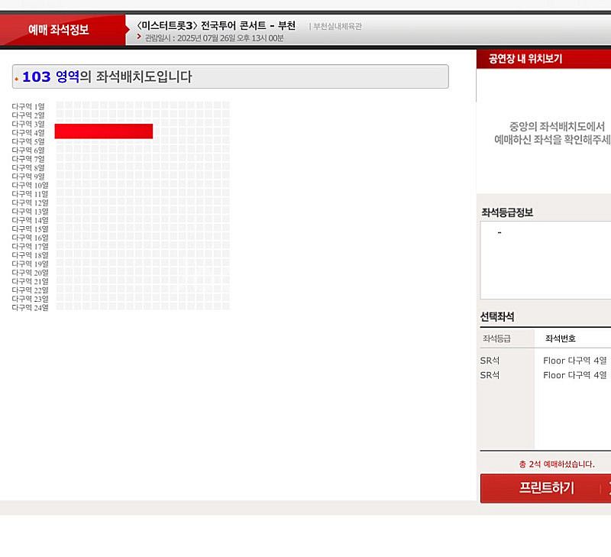This screenshot has height=557, width=611.
Task: Click row label 다구역 5열
Action: 28,141
